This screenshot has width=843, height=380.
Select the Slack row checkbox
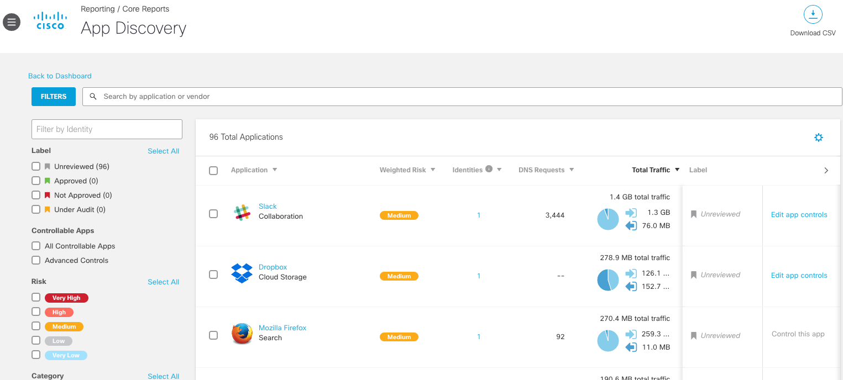[213, 214]
